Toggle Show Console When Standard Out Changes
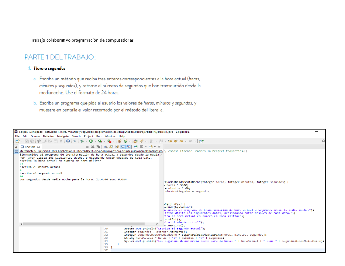This screenshot has width=345, height=266. point(122,146)
